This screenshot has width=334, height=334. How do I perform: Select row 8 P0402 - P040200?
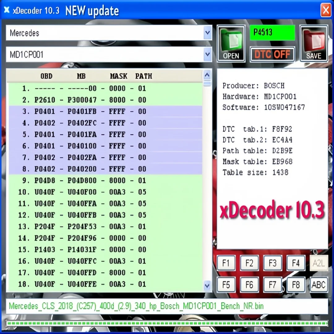[105, 169]
